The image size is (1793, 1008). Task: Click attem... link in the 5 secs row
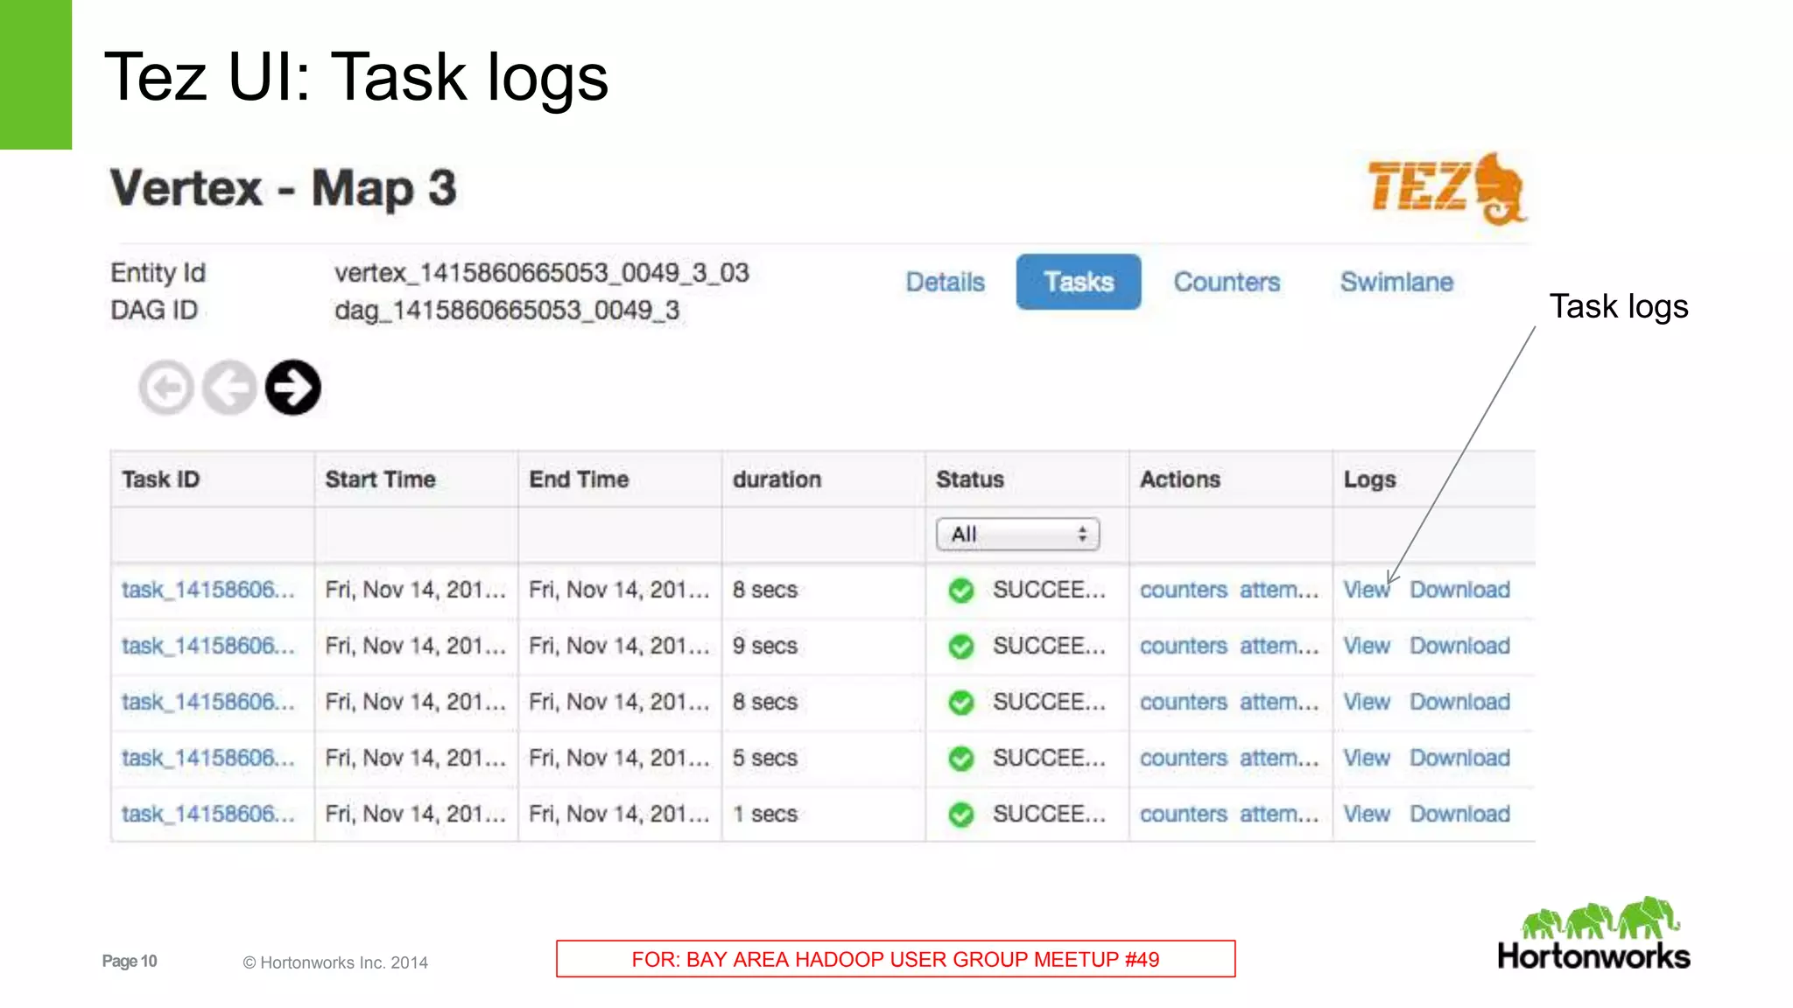[x=1279, y=758]
